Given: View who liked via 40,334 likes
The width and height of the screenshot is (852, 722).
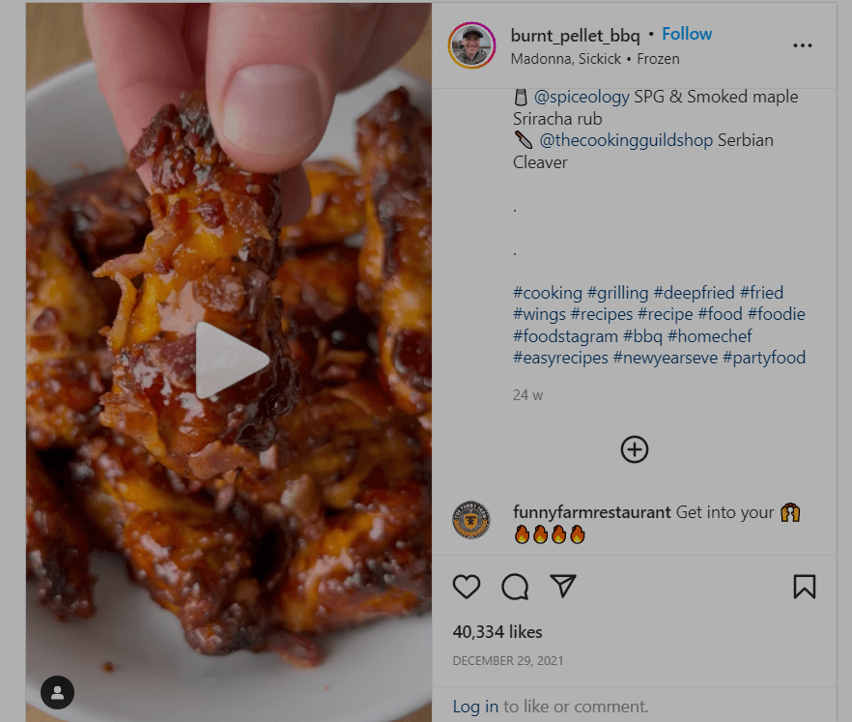Looking at the screenshot, I should (497, 631).
